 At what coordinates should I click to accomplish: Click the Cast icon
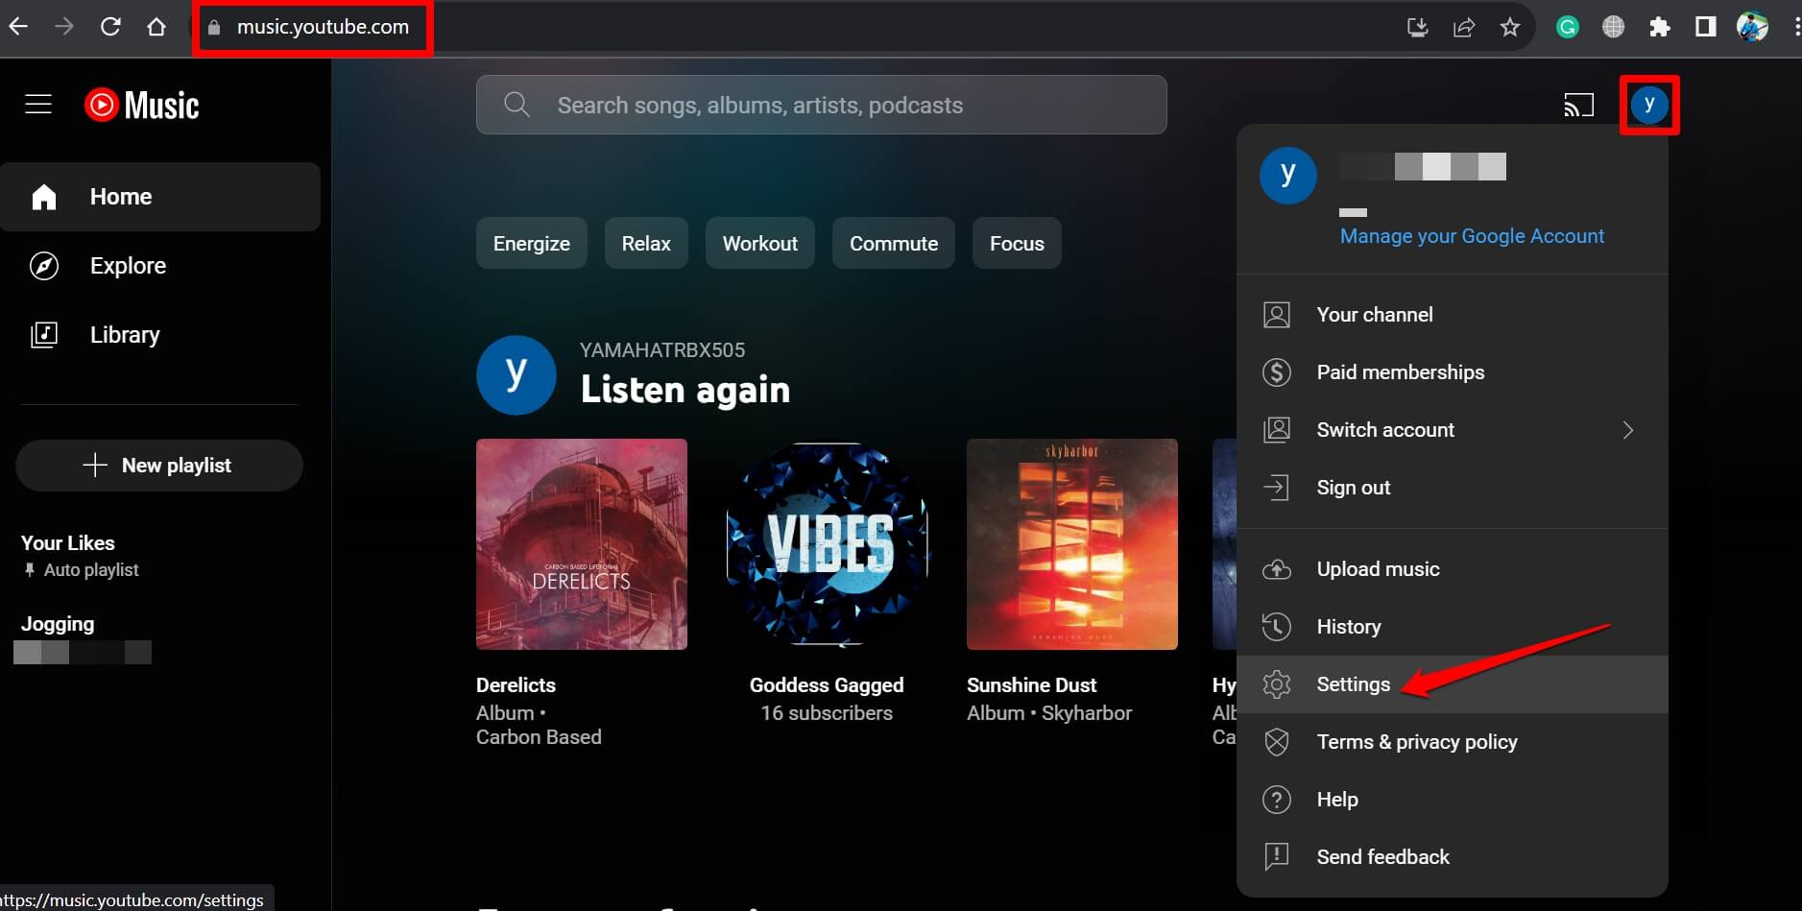tap(1579, 105)
